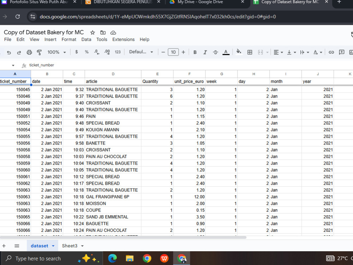Click the unit_price_euro header cell
This screenshot has height=265, width=353.
pos(189,81)
